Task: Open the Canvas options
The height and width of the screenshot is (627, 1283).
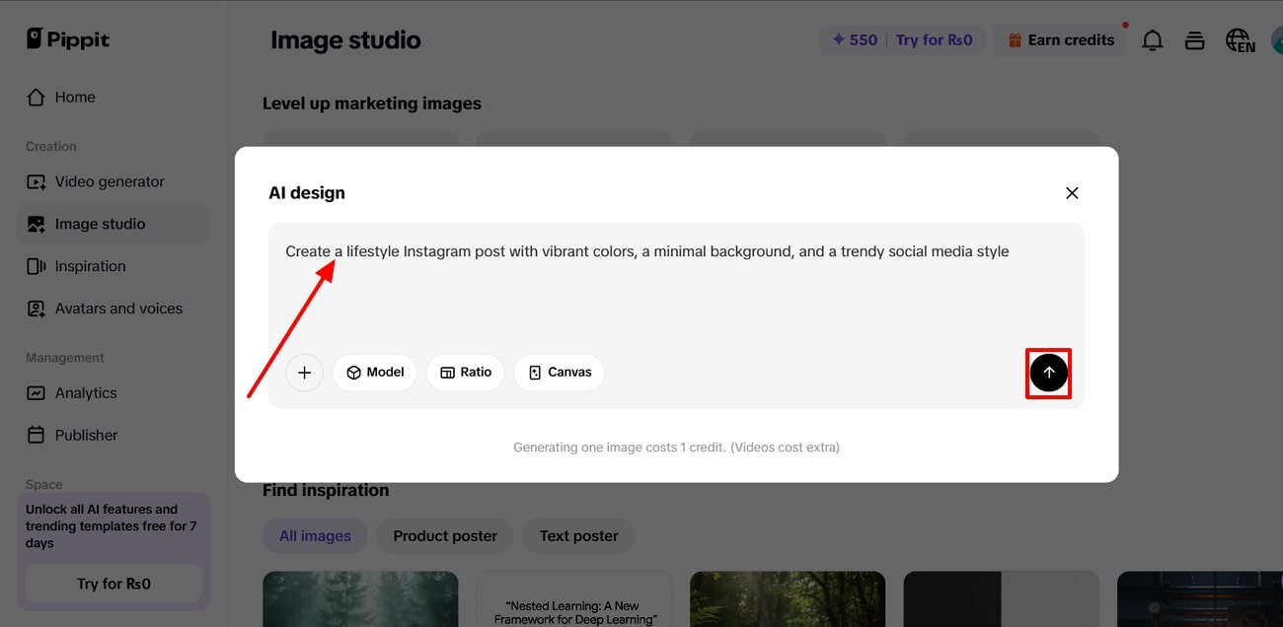Action: [560, 373]
